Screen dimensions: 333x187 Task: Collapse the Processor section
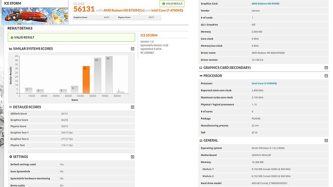tap(326, 76)
